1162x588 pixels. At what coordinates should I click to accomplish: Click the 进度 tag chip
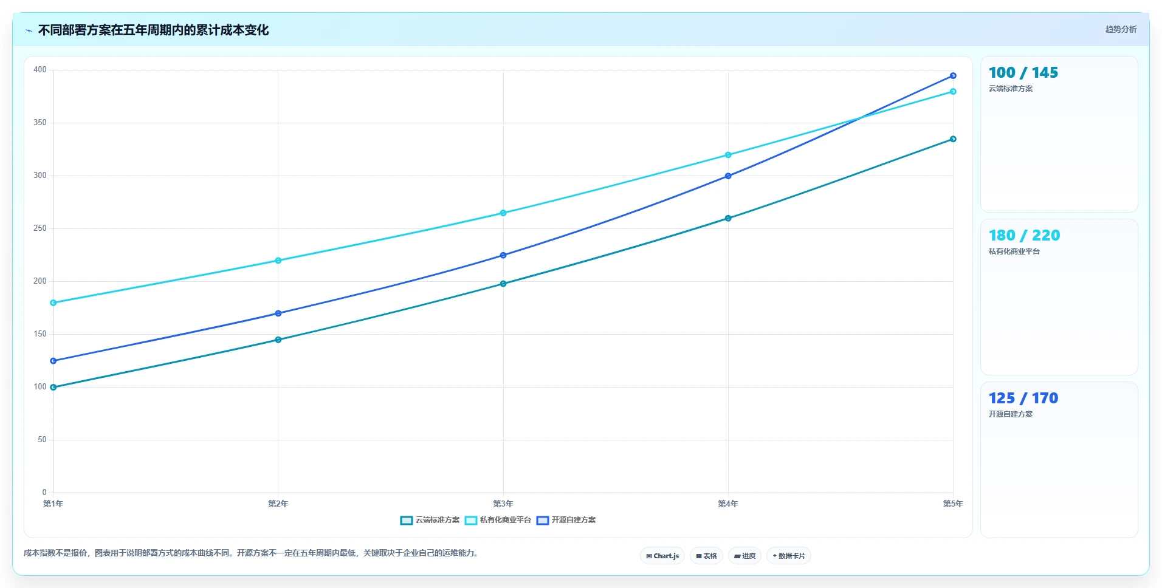pyautogui.click(x=744, y=556)
